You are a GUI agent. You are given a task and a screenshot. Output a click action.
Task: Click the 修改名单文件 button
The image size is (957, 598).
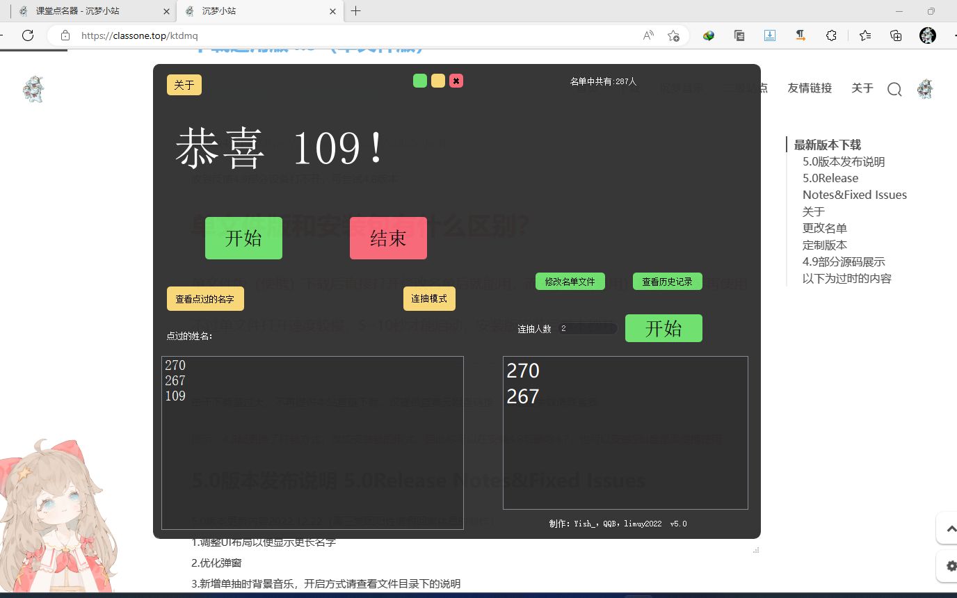(570, 282)
